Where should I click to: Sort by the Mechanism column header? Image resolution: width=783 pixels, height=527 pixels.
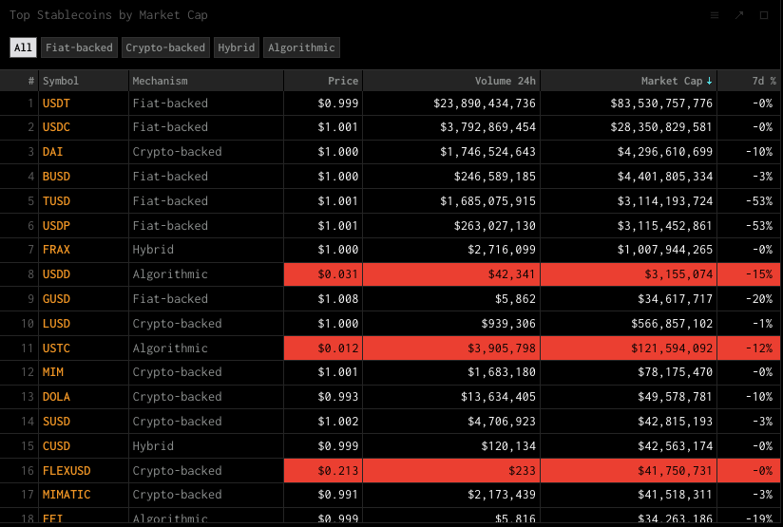[161, 82]
